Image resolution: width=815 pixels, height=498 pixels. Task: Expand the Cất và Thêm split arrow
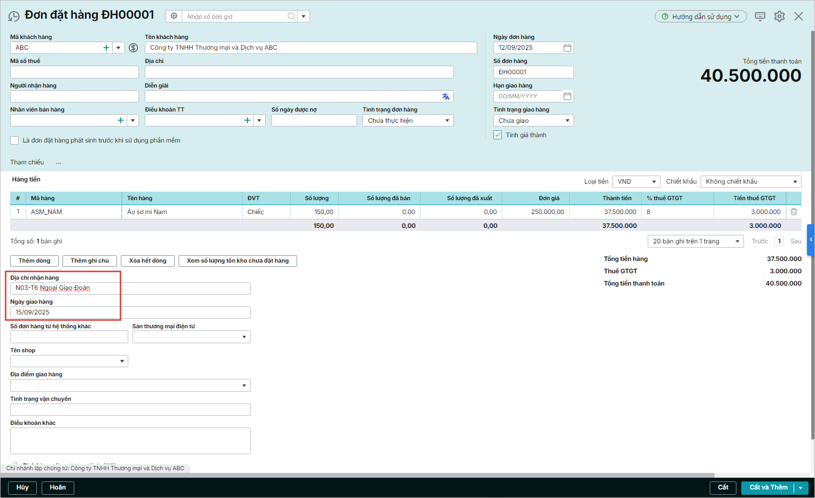[801, 488]
